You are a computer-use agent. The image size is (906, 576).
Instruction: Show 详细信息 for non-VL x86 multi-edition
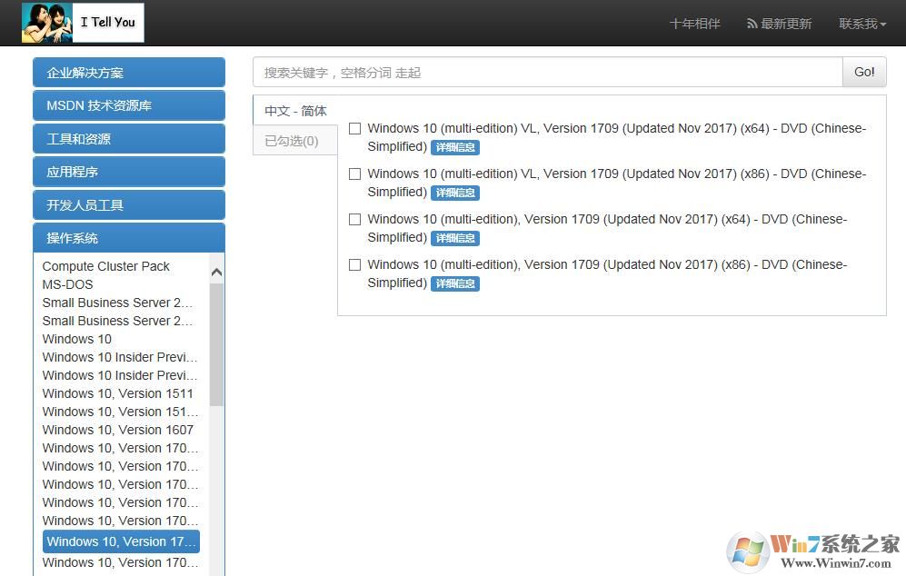pos(454,283)
